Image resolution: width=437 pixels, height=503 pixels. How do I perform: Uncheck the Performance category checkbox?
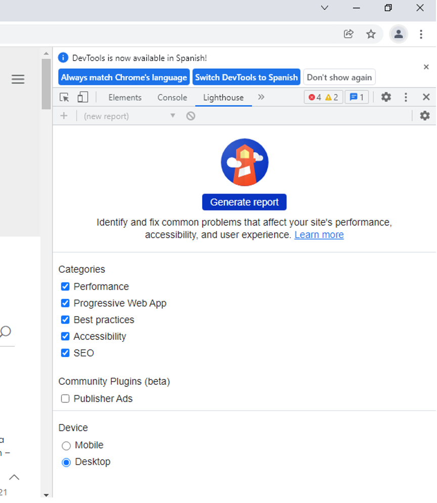(x=65, y=287)
